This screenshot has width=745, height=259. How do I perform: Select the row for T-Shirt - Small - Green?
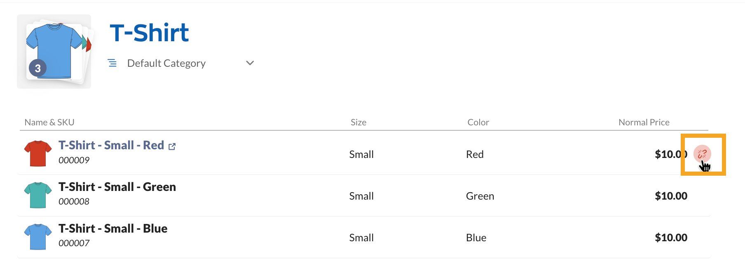tap(117, 187)
